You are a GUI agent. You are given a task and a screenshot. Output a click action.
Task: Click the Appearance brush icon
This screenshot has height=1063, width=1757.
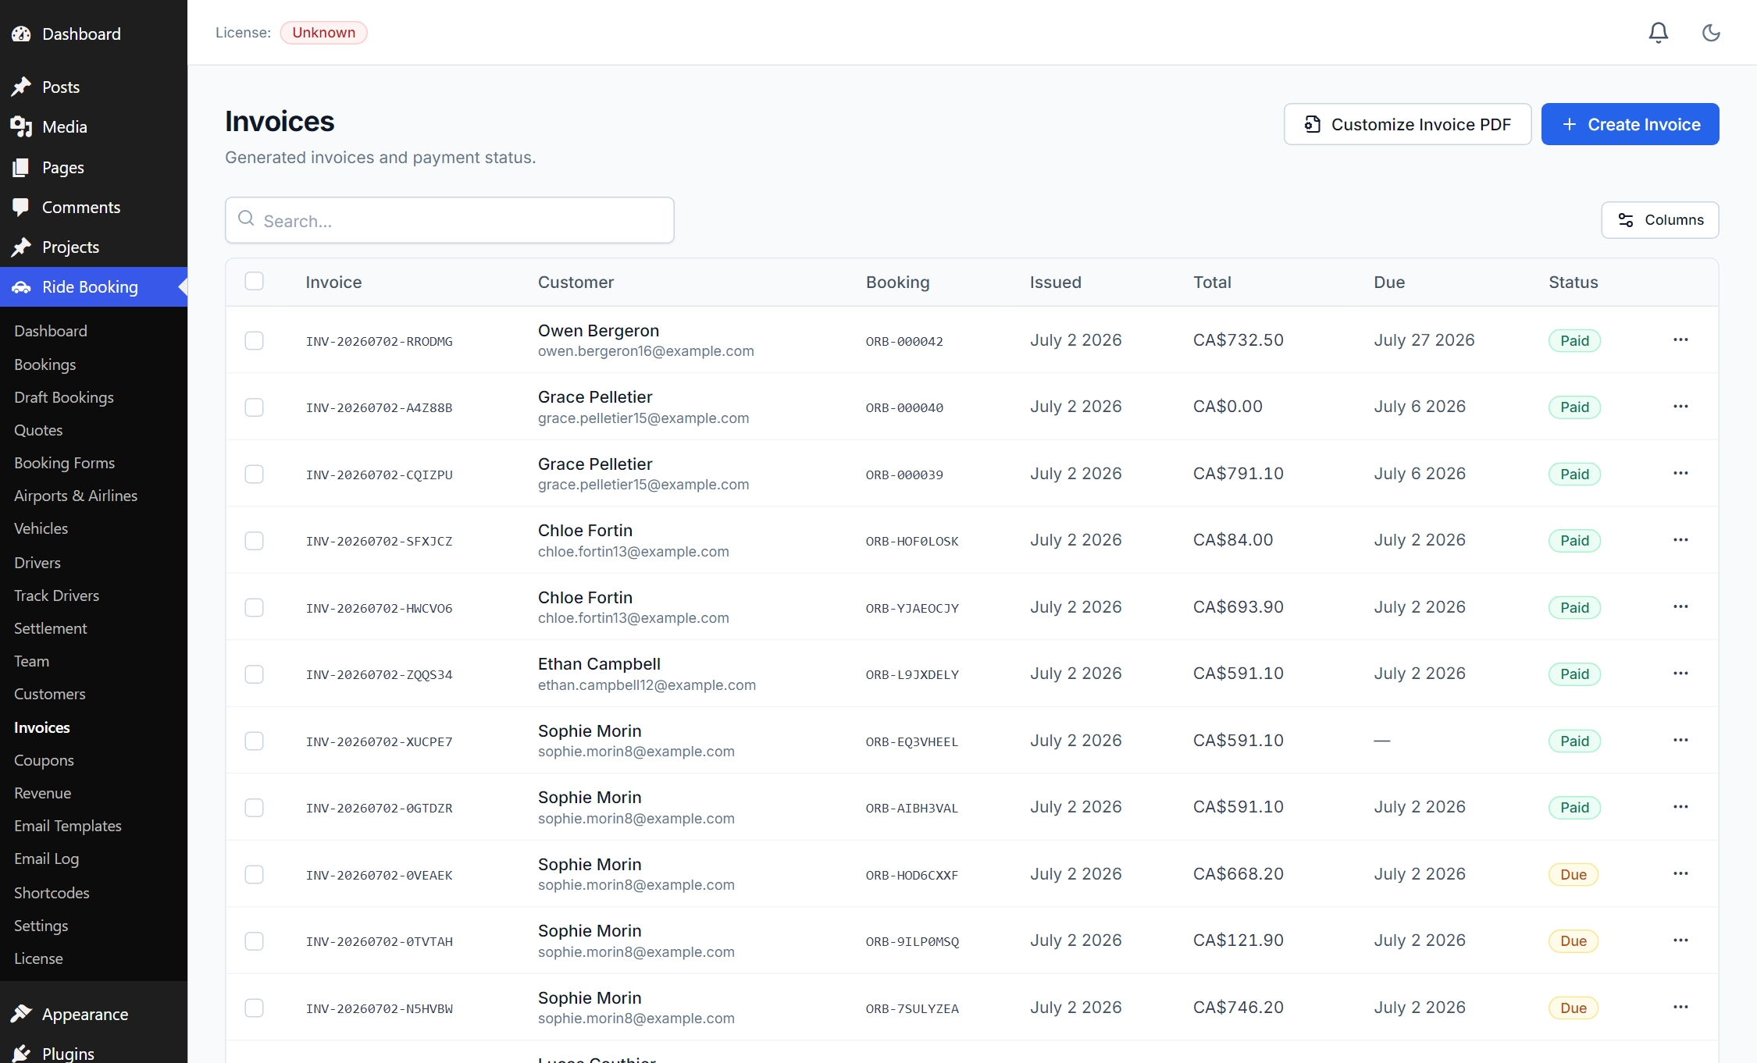pyautogui.click(x=21, y=1014)
